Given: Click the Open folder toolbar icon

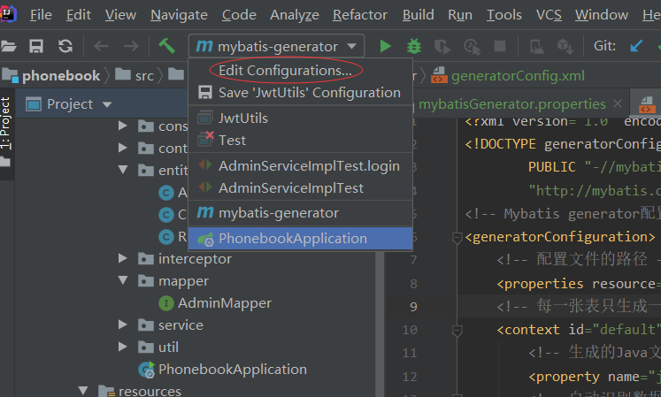Looking at the screenshot, I should pyautogui.click(x=8, y=45).
